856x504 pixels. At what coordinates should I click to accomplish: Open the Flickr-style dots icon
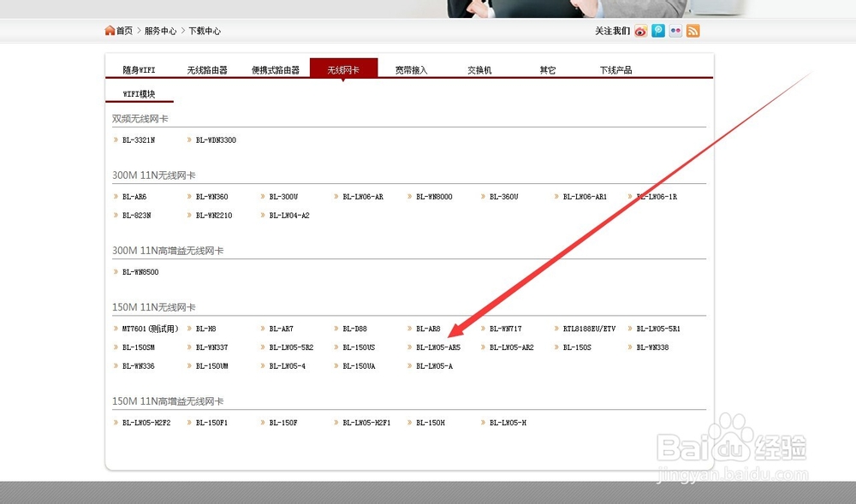coord(676,31)
